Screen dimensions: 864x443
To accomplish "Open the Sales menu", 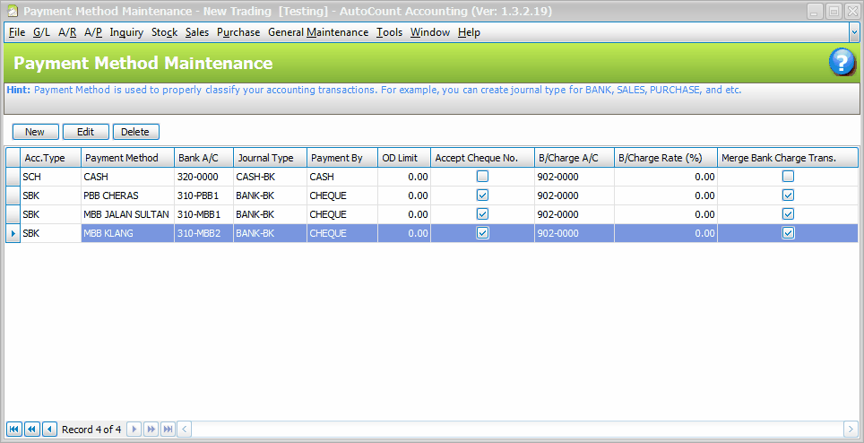I will pos(197,32).
